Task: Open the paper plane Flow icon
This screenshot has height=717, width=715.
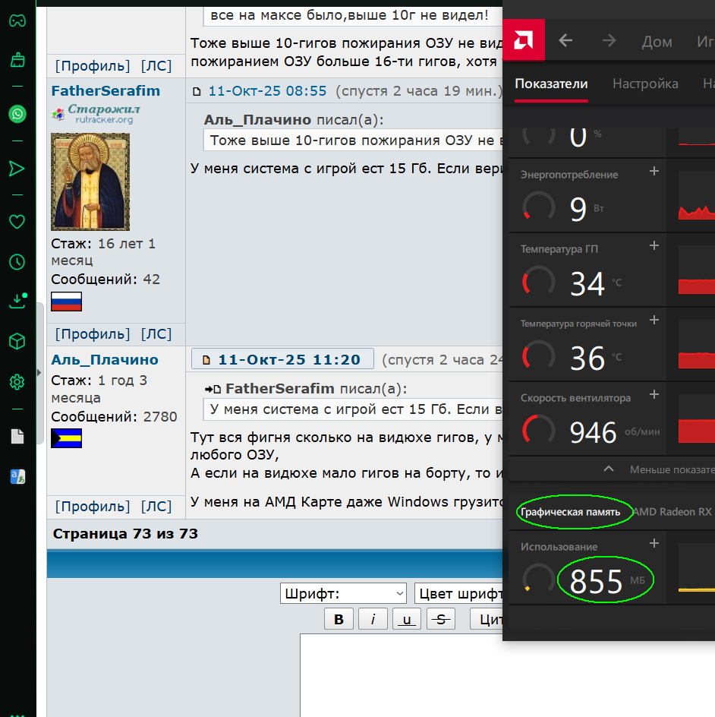Action: pyautogui.click(x=16, y=168)
